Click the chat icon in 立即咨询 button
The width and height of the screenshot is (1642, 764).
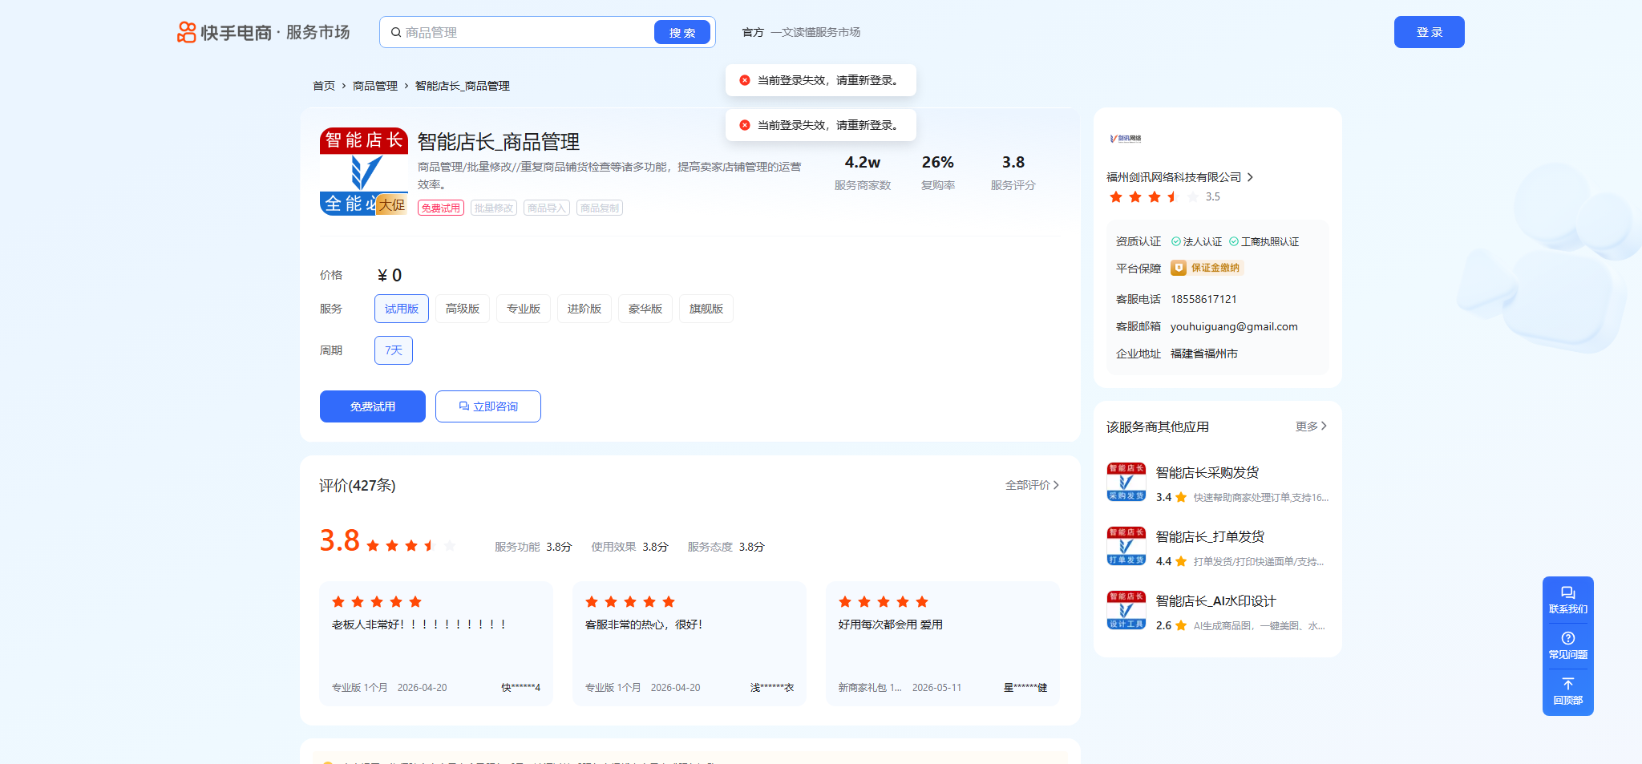pos(463,406)
